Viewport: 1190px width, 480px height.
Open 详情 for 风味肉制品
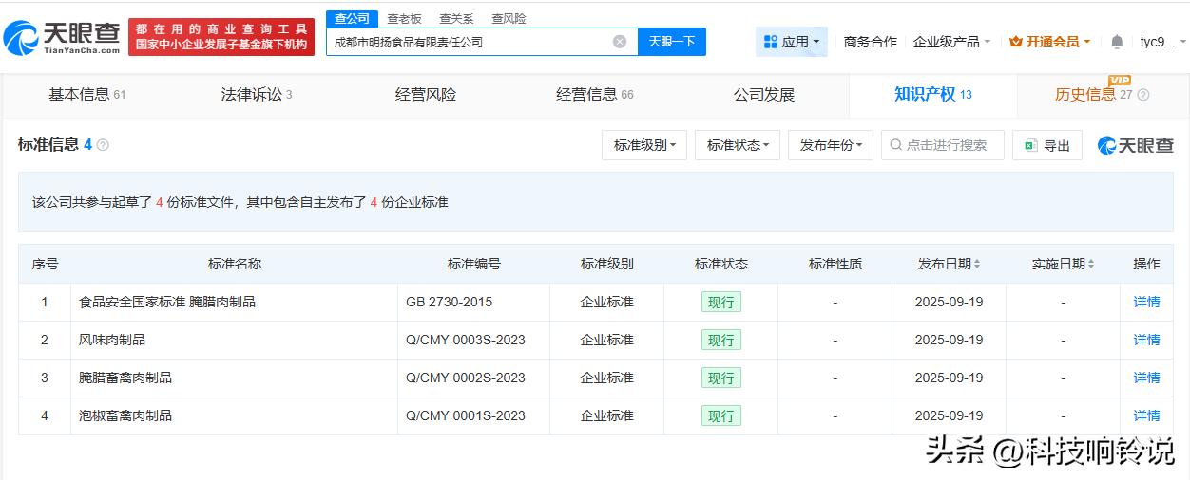1146,340
